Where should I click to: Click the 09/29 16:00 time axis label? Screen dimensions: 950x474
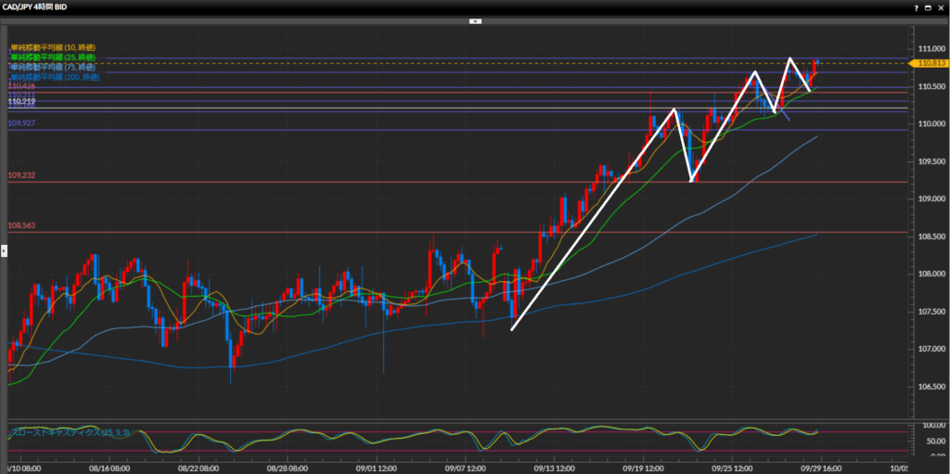(x=820, y=468)
